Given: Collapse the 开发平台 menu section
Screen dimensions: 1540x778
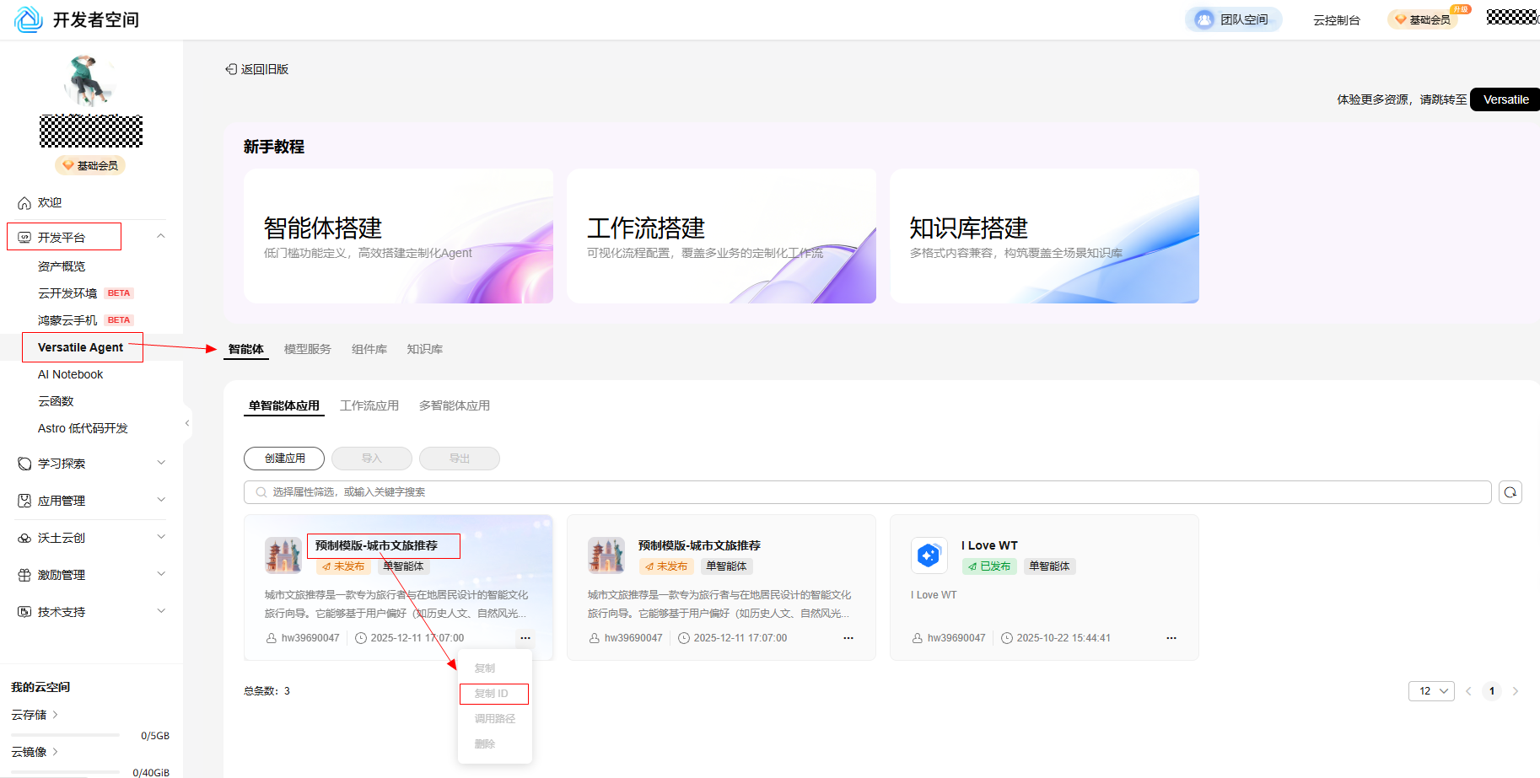Looking at the screenshot, I should [x=160, y=237].
